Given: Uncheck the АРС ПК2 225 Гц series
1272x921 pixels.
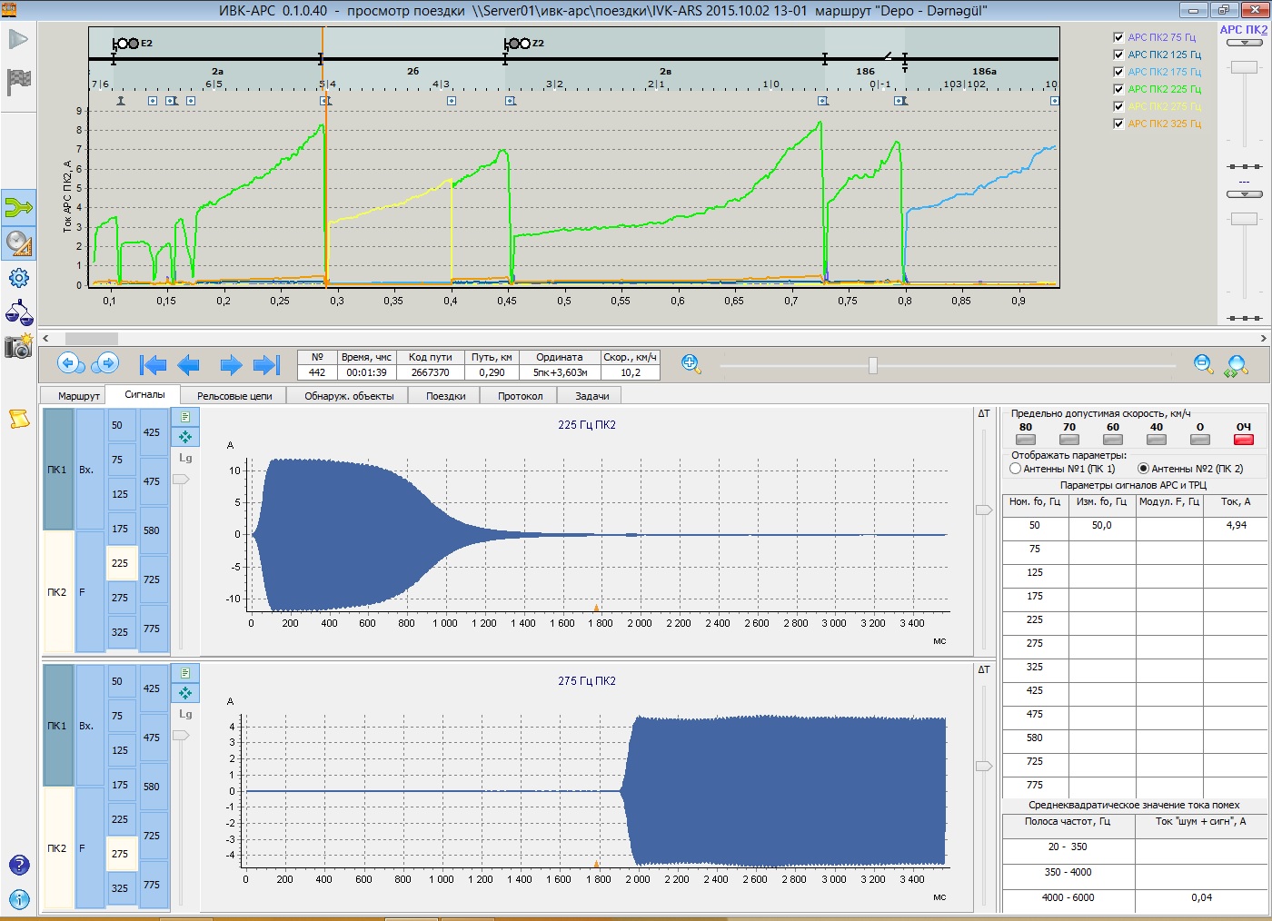Looking at the screenshot, I should 1118,89.
